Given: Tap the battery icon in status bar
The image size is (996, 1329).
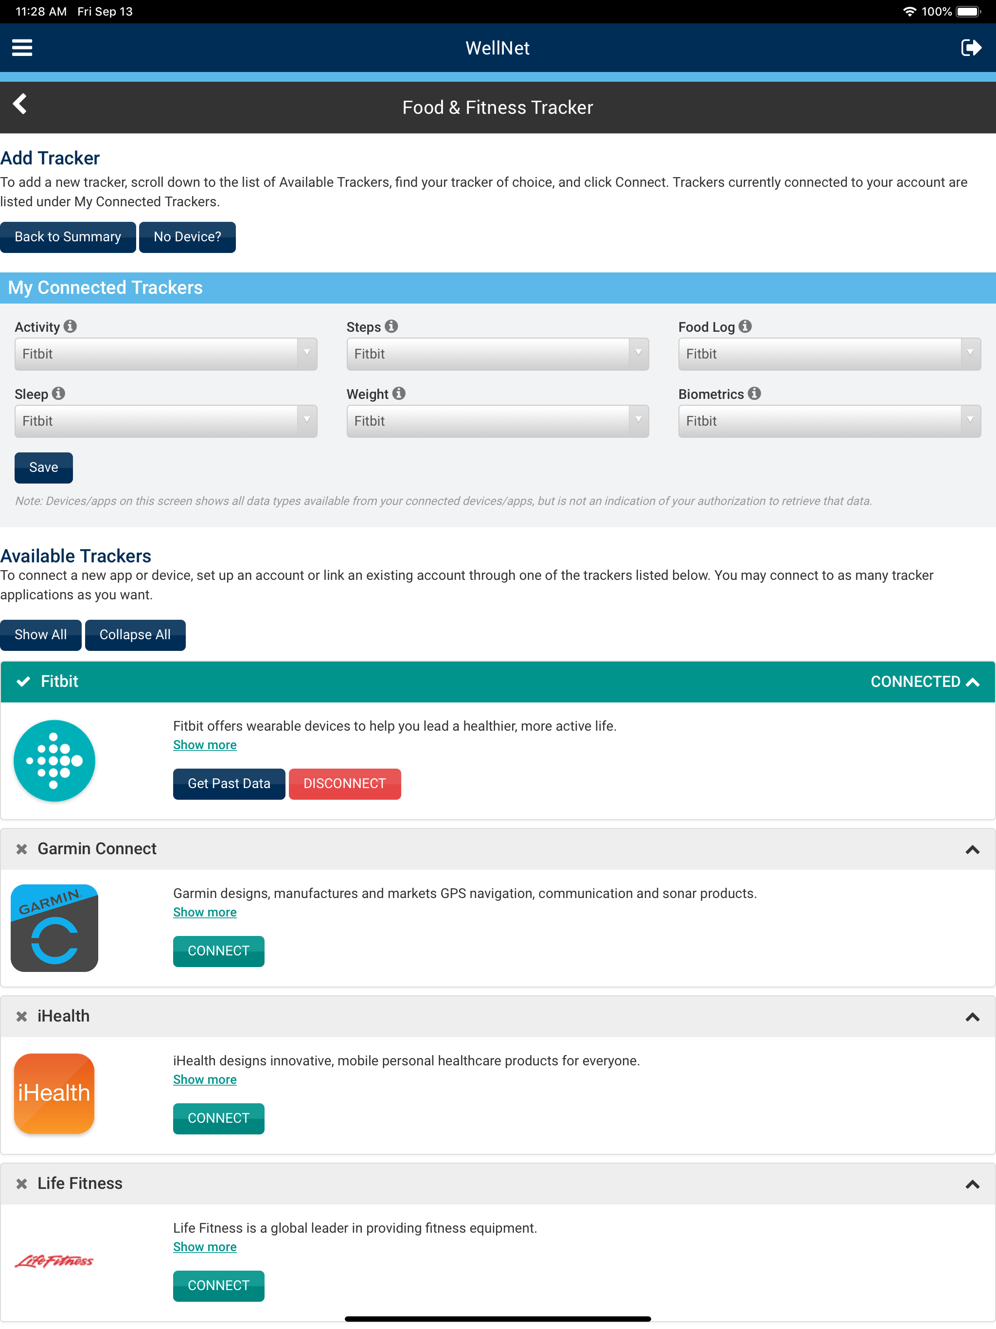Looking at the screenshot, I should point(968,11).
